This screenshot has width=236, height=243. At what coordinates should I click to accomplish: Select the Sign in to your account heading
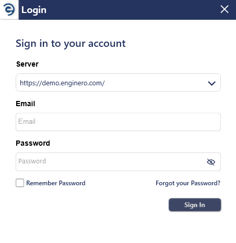click(70, 44)
